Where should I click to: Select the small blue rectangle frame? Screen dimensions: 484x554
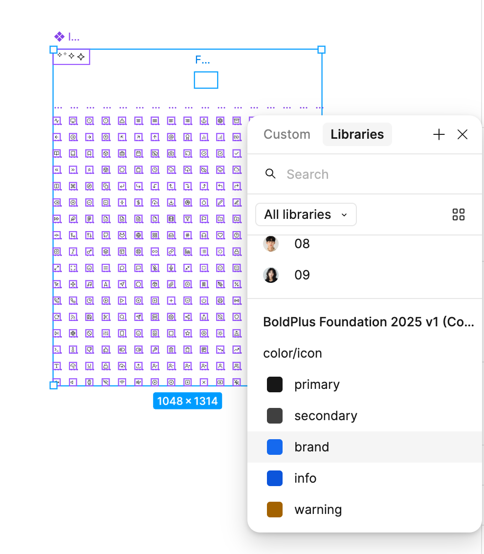click(x=206, y=80)
